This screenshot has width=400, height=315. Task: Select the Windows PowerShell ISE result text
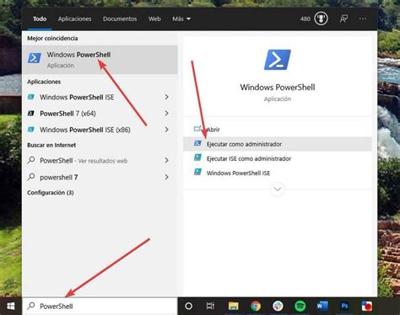pos(77,97)
